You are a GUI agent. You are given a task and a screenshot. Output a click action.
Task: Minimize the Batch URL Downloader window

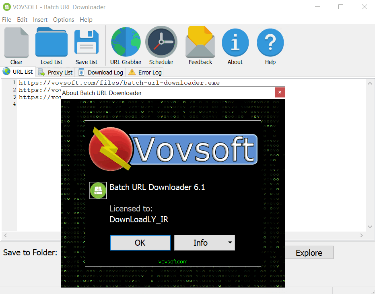(317, 7)
